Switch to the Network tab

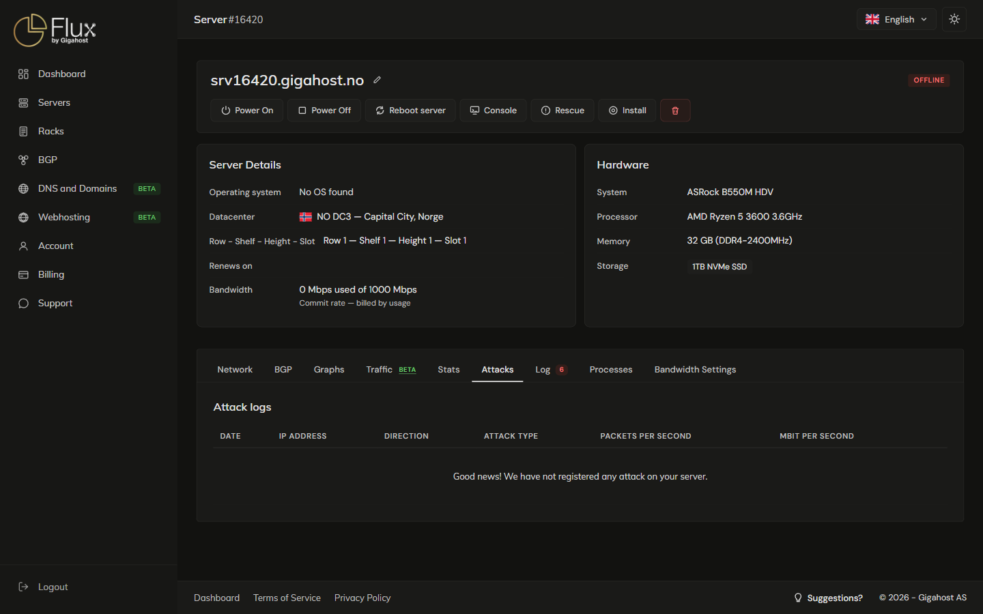pos(235,370)
